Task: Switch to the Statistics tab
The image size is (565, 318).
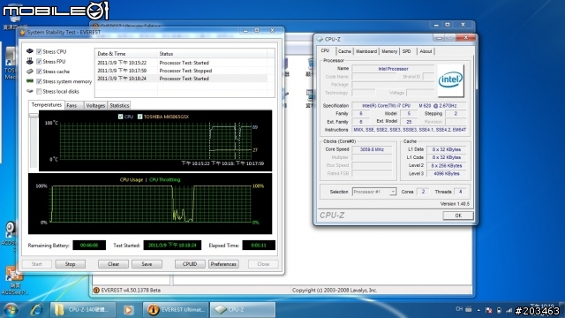Action: (x=119, y=106)
